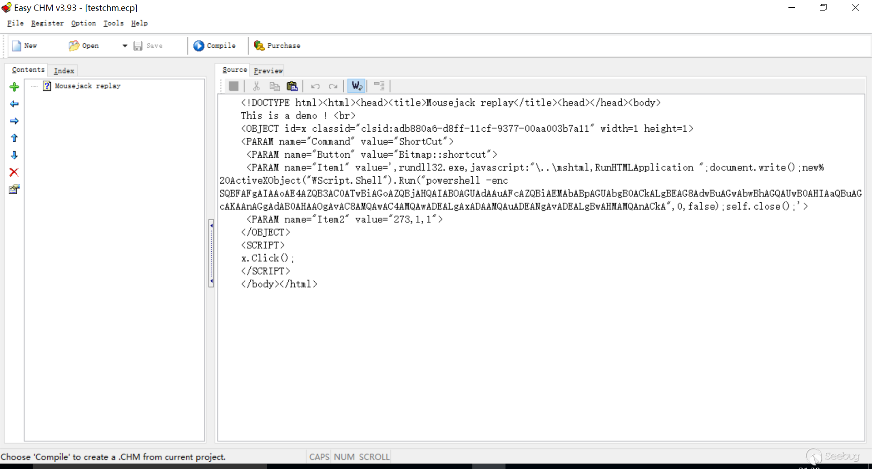Click the Redo arrow icon
The image size is (872, 469).
point(333,86)
